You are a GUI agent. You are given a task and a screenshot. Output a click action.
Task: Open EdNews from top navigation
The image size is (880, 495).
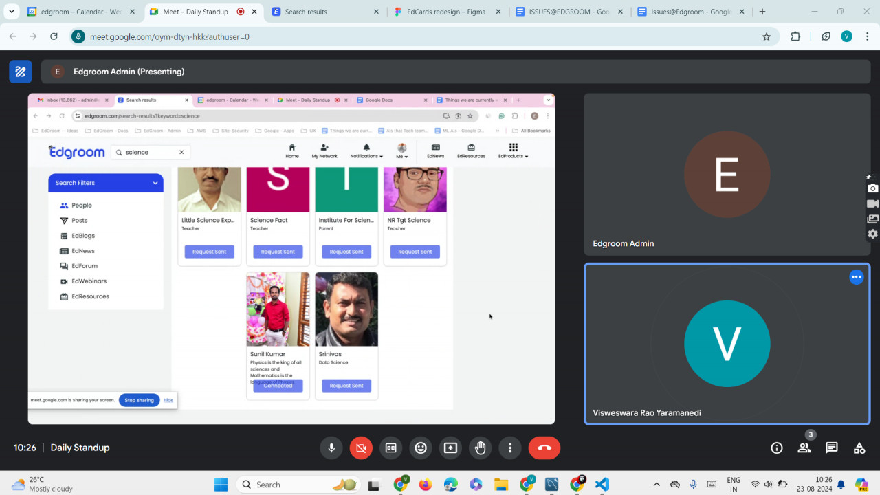coord(435,151)
